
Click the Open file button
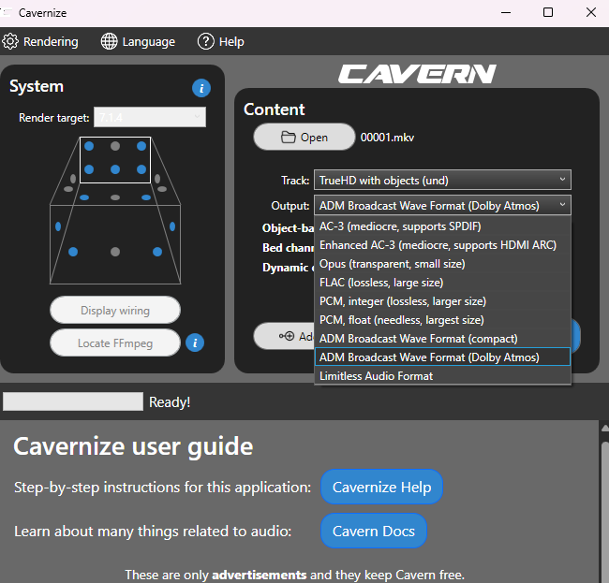[x=304, y=137]
